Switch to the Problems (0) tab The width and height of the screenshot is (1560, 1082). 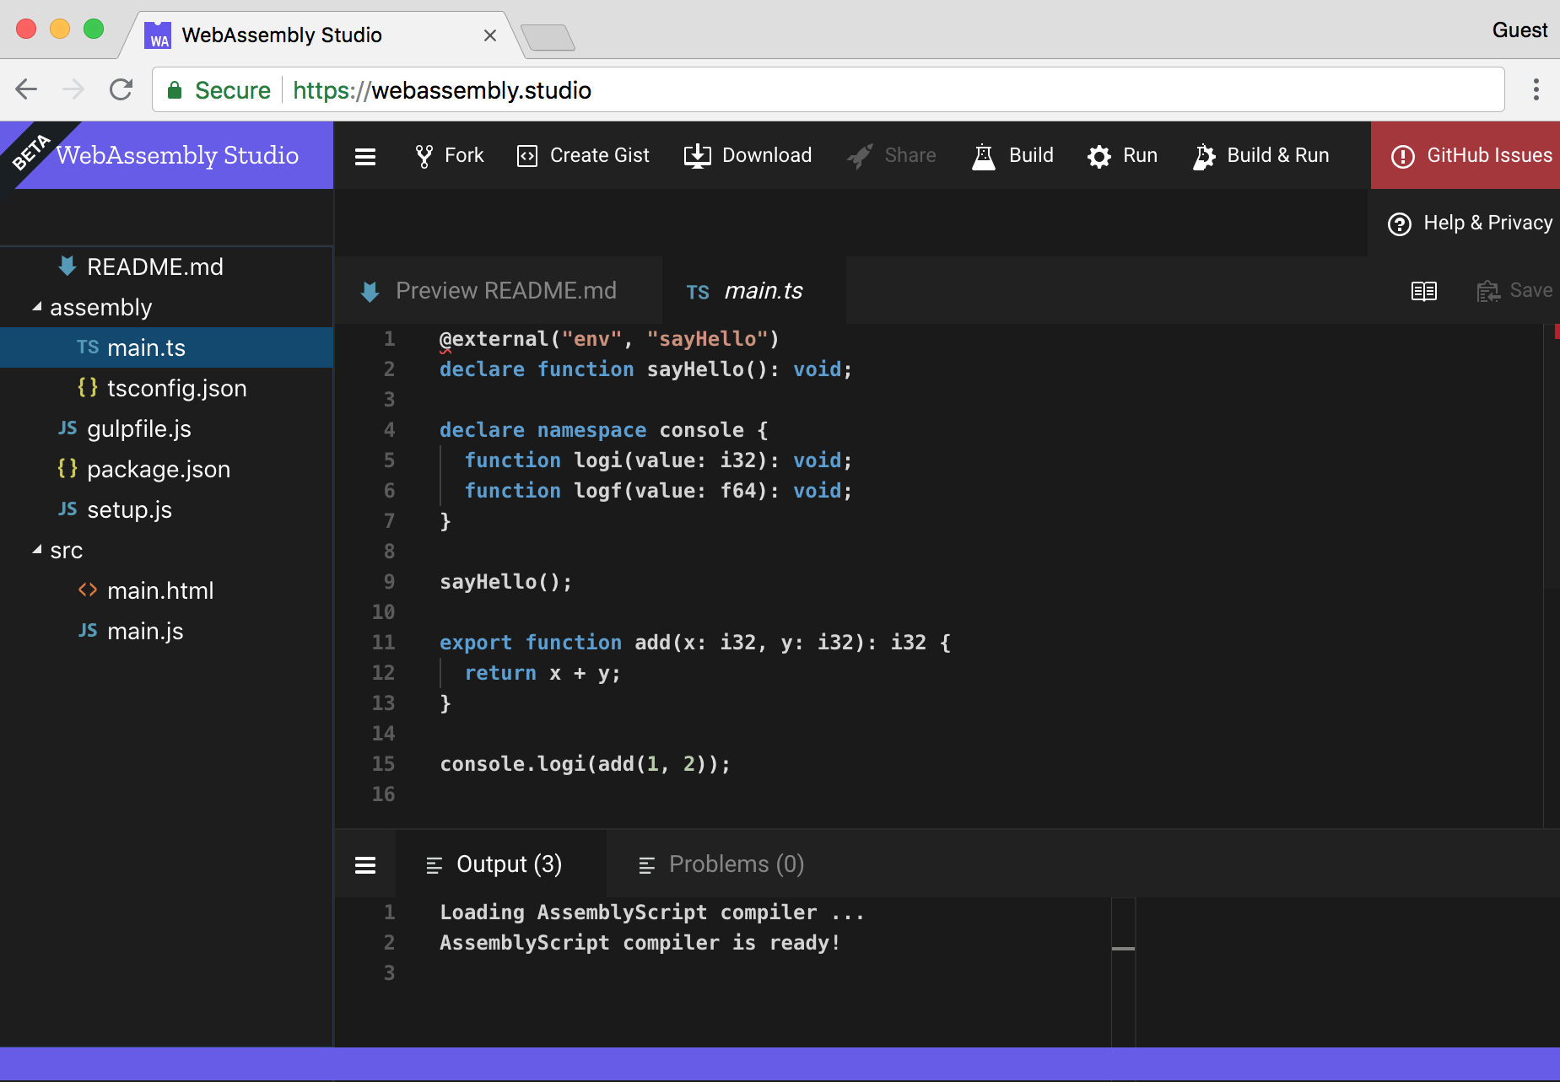721,864
